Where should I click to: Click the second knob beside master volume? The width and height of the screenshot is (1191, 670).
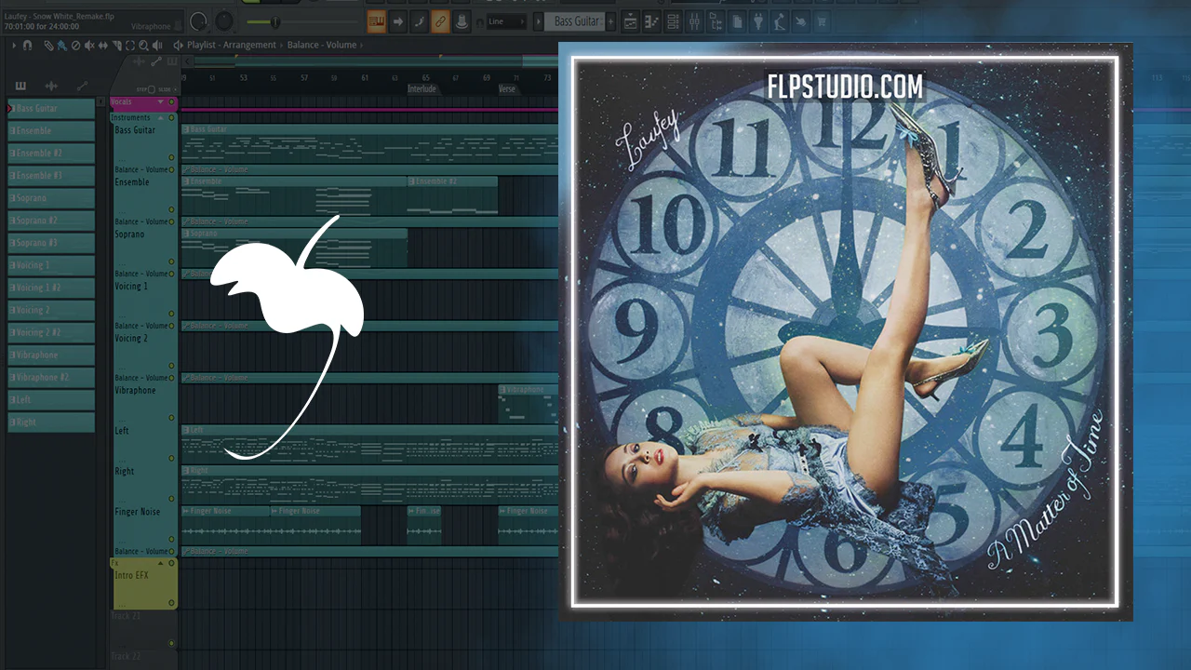point(224,20)
